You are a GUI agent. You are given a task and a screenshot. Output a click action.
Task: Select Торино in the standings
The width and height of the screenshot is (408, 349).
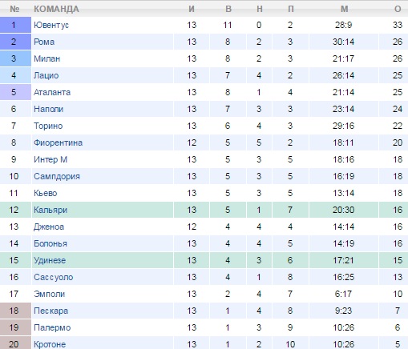pyautogui.click(x=48, y=126)
